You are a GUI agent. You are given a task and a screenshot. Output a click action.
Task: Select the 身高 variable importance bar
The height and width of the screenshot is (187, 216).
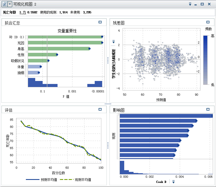click(x=59, y=49)
